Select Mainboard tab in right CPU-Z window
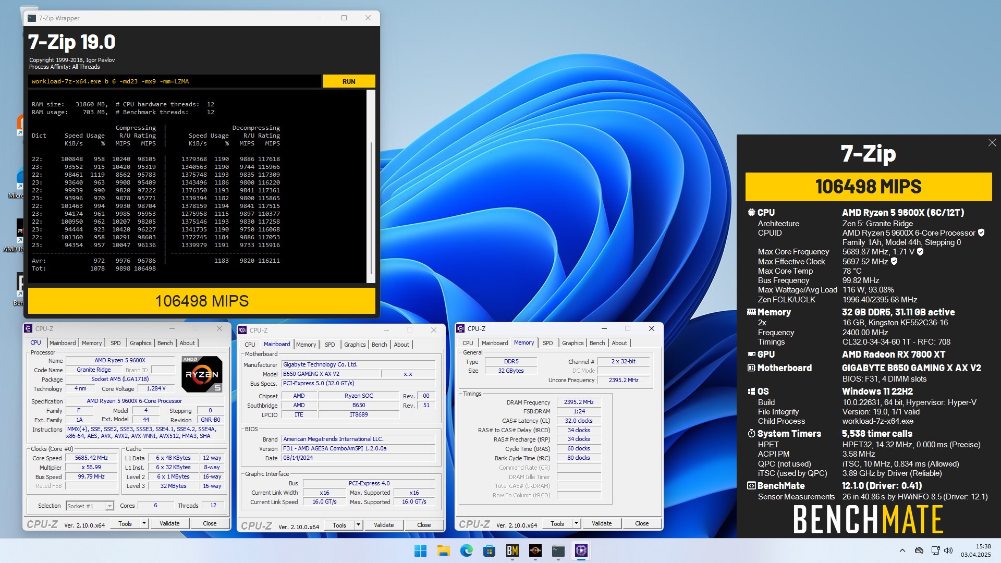Image resolution: width=1001 pixels, height=563 pixels. pyautogui.click(x=495, y=343)
